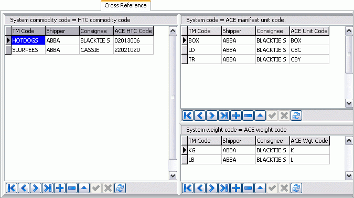
Task: Select the LB weight code cell
Action: coord(205,160)
